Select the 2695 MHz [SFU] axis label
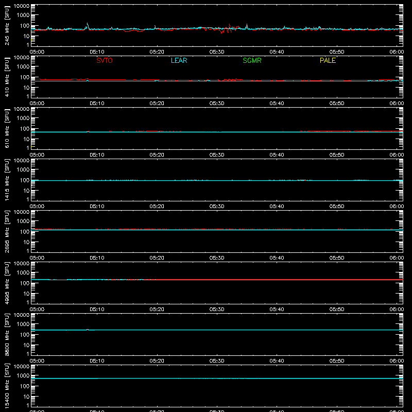412x412 pixels. (7, 231)
